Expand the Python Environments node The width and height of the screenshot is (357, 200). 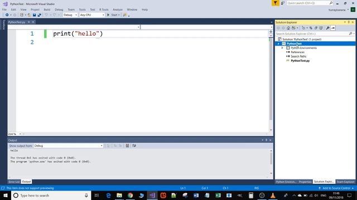(282, 48)
